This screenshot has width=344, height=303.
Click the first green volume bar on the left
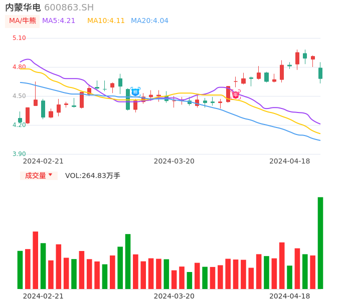pos(20,269)
